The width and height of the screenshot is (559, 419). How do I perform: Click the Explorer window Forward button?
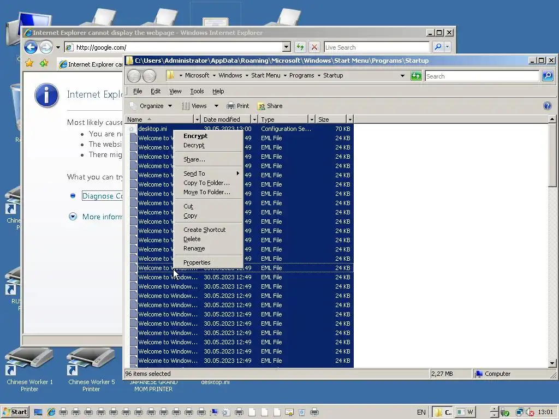pos(149,76)
